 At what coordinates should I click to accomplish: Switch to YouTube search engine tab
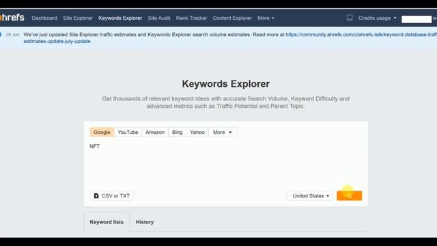[x=128, y=132]
